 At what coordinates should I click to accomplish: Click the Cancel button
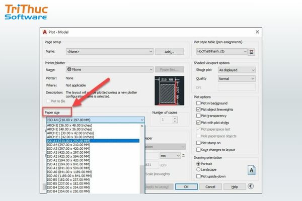210,187
